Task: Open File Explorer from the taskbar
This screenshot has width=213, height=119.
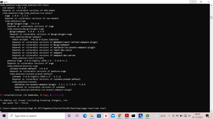Action: [x=92, y=116]
